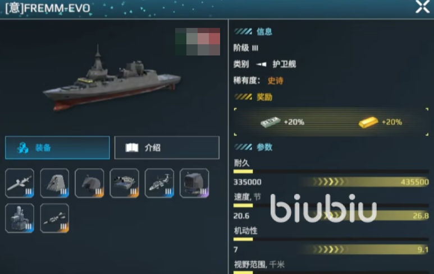
Task: Switch to the 介绍 introduction tab
Action: (167, 147)
